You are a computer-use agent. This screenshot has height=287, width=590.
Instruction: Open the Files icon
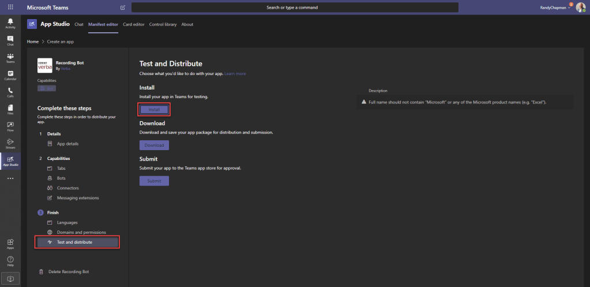(10, 109)
